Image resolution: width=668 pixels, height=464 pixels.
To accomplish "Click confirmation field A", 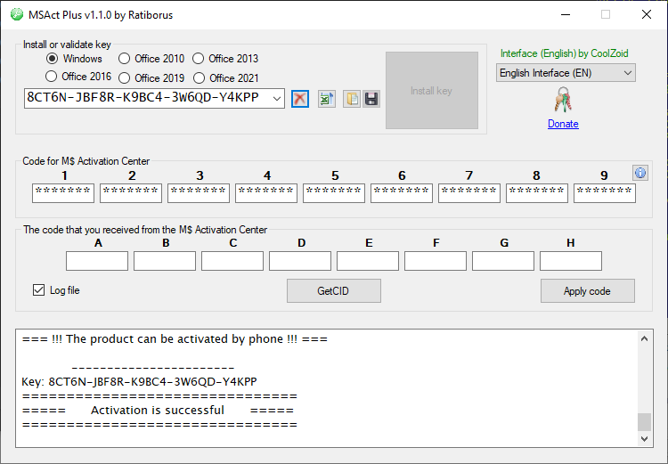I will (97, 261).
